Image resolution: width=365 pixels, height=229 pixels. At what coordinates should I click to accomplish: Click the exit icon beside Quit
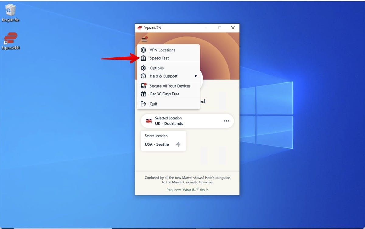[144, 104]
